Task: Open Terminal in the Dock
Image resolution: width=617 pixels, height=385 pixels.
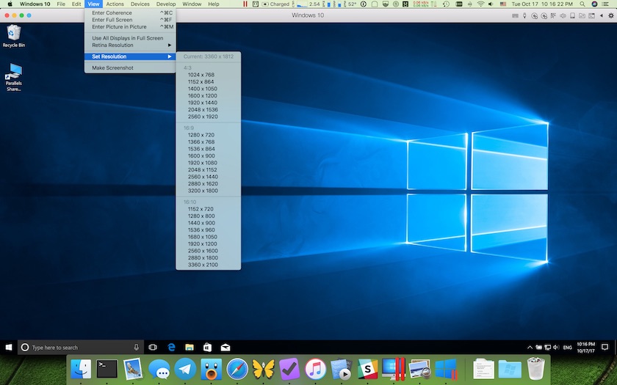Action: click(x=107, y=369)
